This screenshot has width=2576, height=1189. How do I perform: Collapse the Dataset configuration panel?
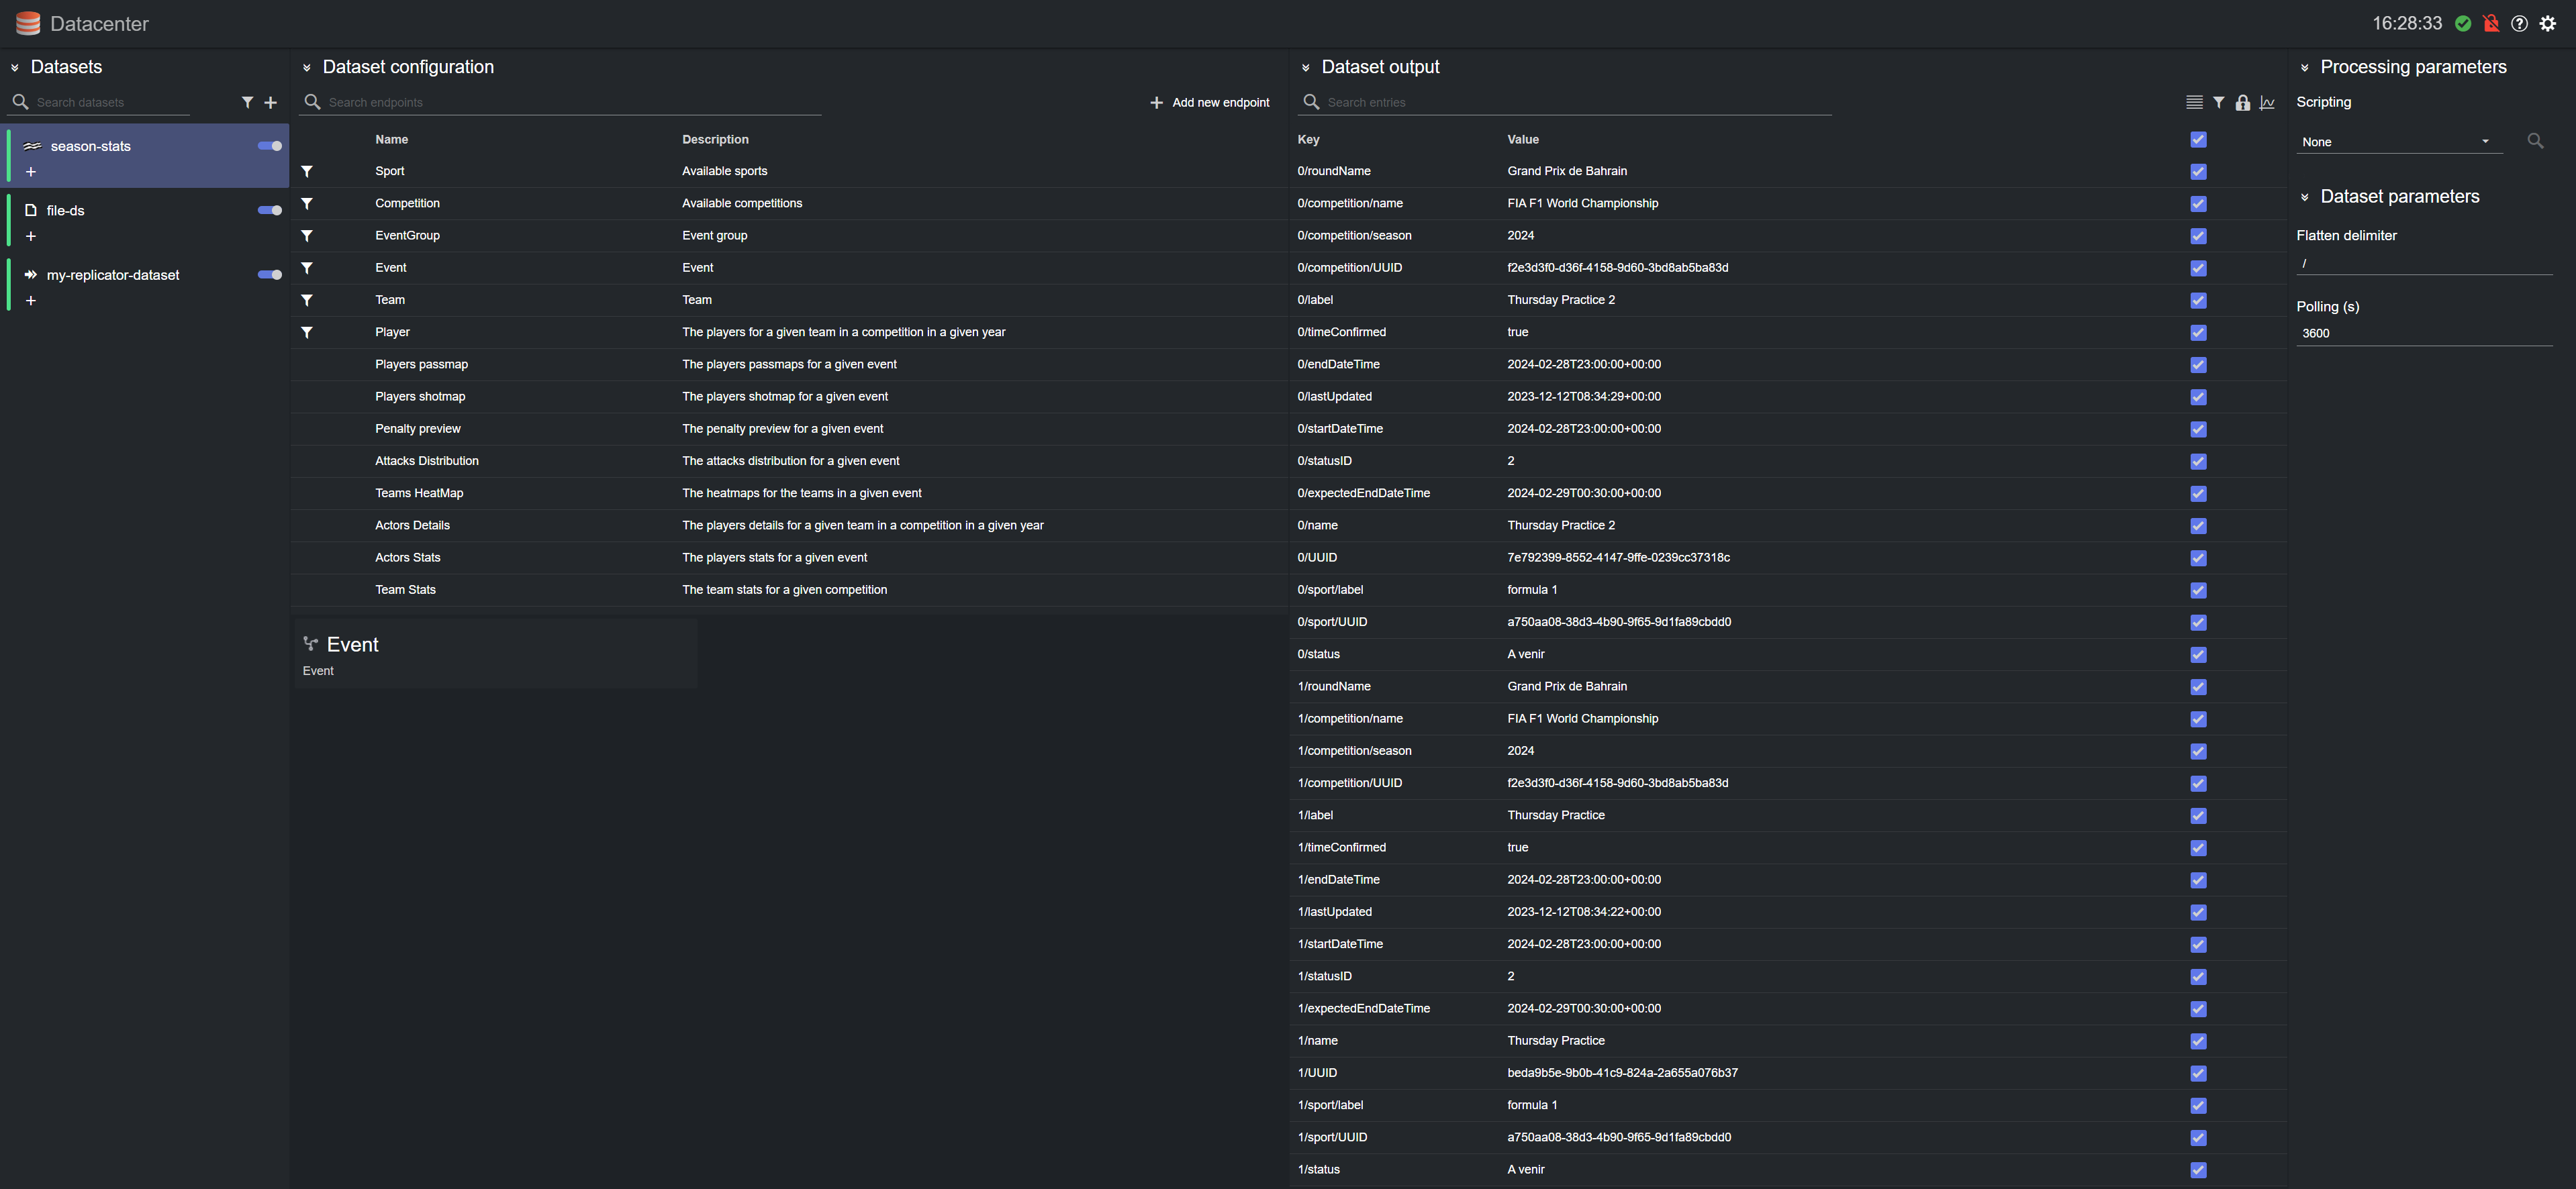point(307,68)
